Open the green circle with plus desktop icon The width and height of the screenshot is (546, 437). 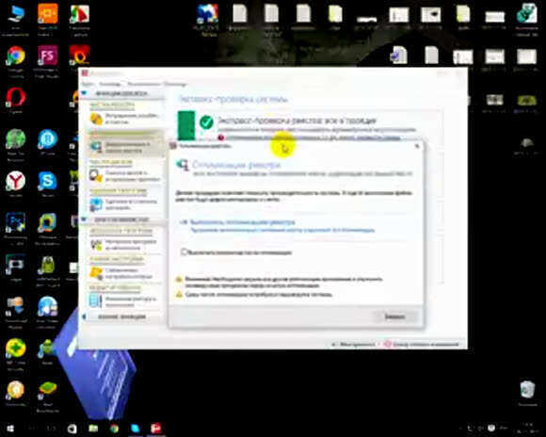coord(15,348)
